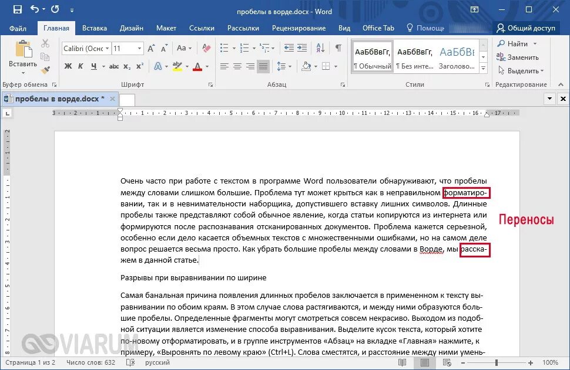Sort text with A-Z icon
The image size is (570, 370).
pyautogui.click(x=320, y=48)
